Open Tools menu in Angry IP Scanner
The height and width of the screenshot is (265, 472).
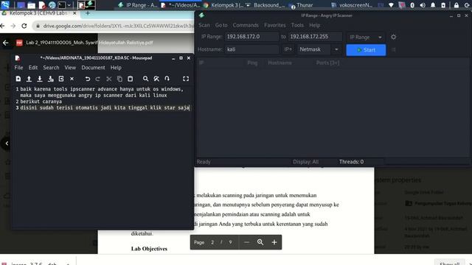click(297, 25)
